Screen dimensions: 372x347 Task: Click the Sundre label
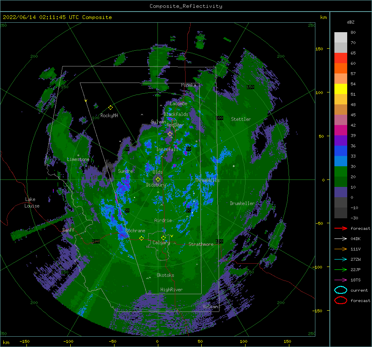pos(125,171)
